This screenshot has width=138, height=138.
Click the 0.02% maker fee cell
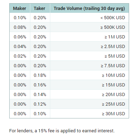pos(20,56)
